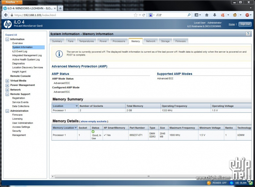255x187 pixels.
Task: Click the red Chinese character extension icon
Action: click(223, 15)
